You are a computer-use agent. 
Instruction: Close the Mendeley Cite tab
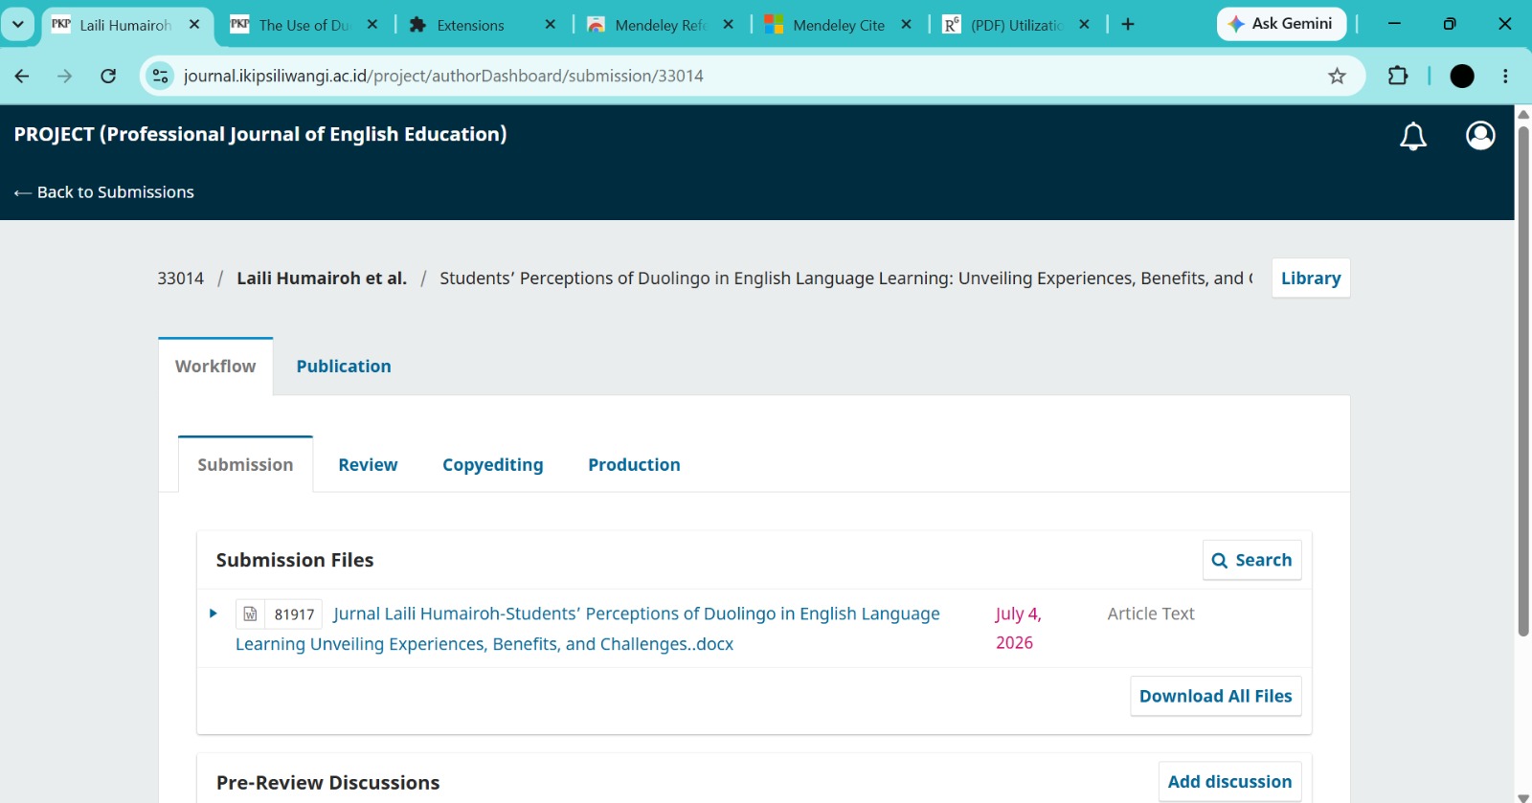click(906, 24)
